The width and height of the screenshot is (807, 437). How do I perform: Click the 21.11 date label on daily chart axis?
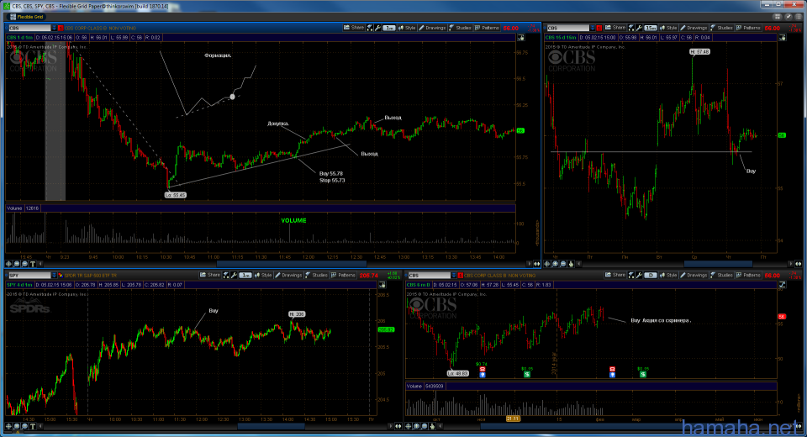pyautogui.click(x=513, y=419)
